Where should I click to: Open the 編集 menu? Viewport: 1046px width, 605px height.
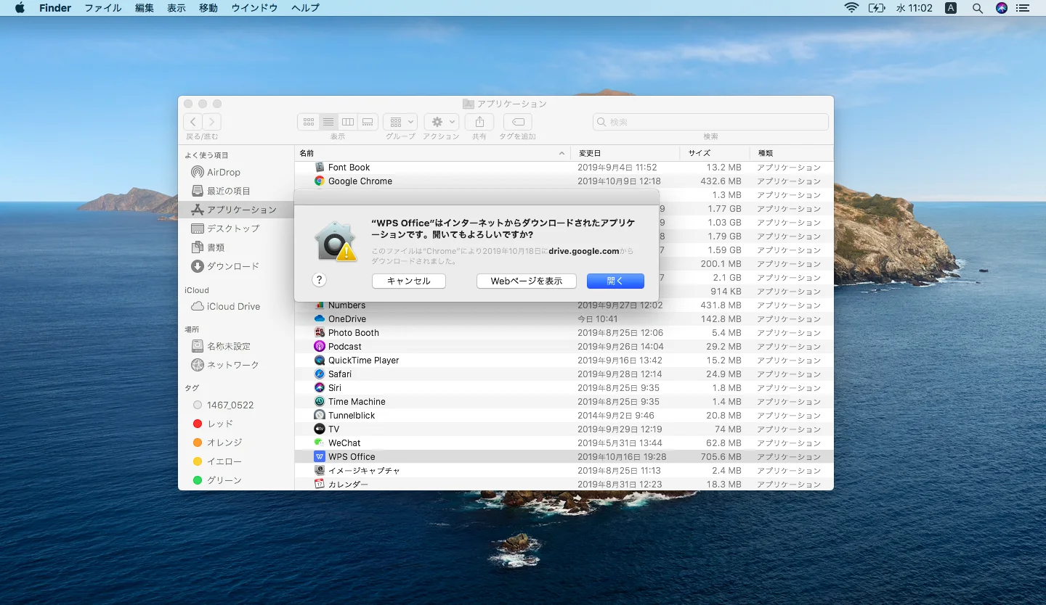click(145, 8)
